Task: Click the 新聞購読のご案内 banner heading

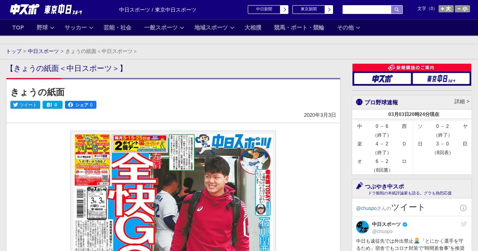Action: point(412,68)
